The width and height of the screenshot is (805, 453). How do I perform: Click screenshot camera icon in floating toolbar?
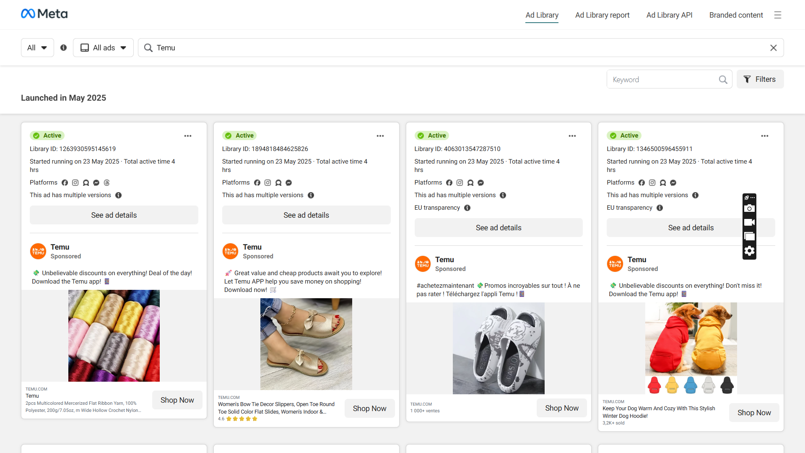point(749,208)
